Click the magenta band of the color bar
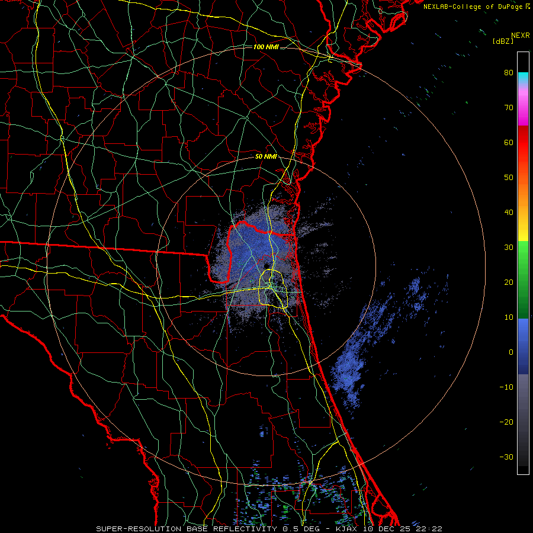The image size is (533, 533). point(523,109)
